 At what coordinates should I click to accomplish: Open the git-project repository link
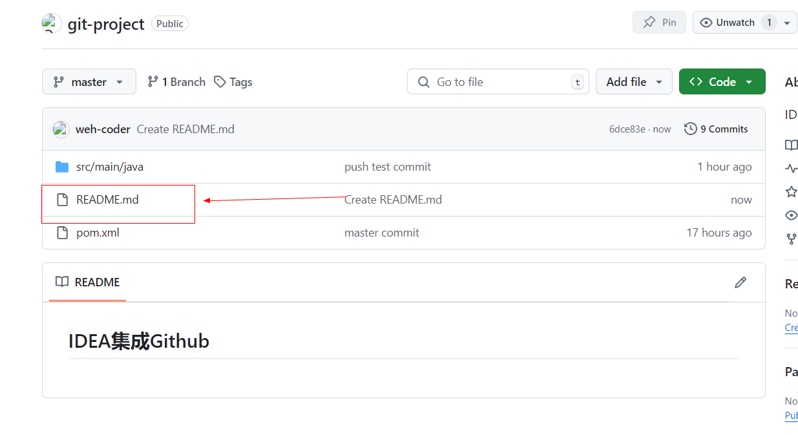tap(106, 24)
